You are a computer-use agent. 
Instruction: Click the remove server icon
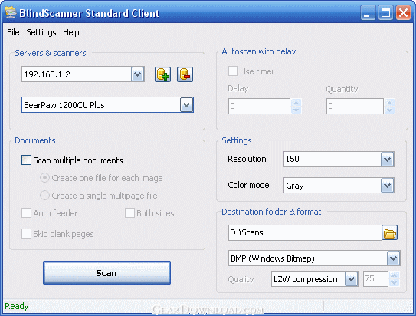pyautogui.click(x=185, y=74)
